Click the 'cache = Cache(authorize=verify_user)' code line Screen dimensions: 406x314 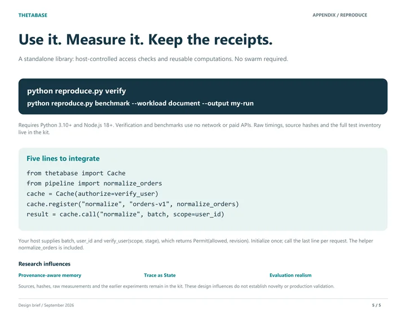[x=92, y=194]
